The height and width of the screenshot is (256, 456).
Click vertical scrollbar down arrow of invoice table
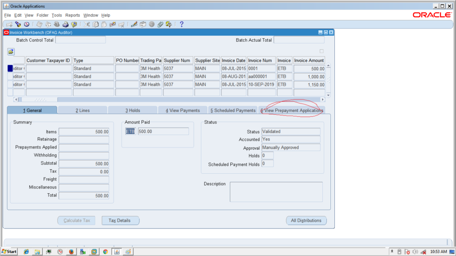click(328, 95)
